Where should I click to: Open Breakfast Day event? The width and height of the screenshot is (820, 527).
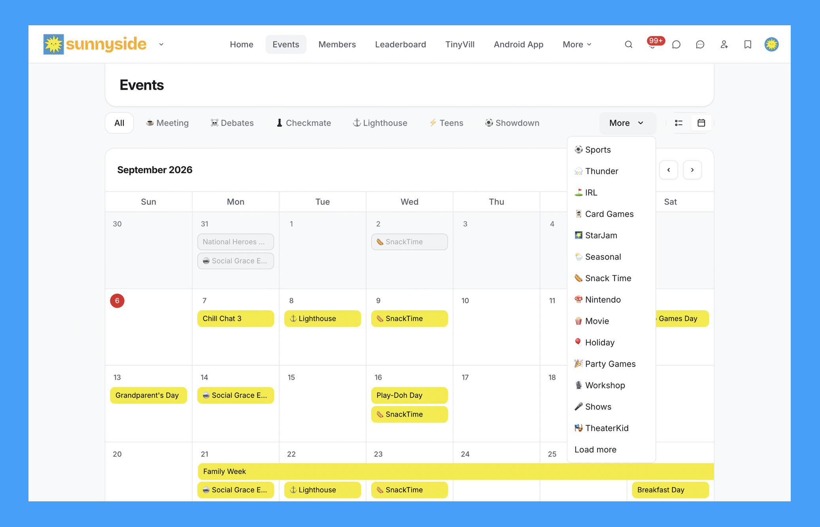671,490
